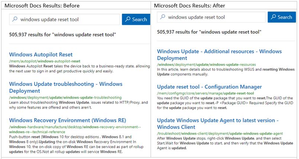
Task: Click the Before panel results count text
Action: coord(62,35)
